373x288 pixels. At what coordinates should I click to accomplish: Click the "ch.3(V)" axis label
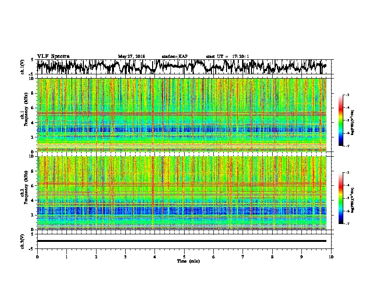click(x=22, y=241)
